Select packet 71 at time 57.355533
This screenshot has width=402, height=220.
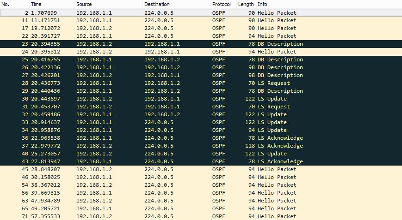pyautogui.click(x=201, y=216)
